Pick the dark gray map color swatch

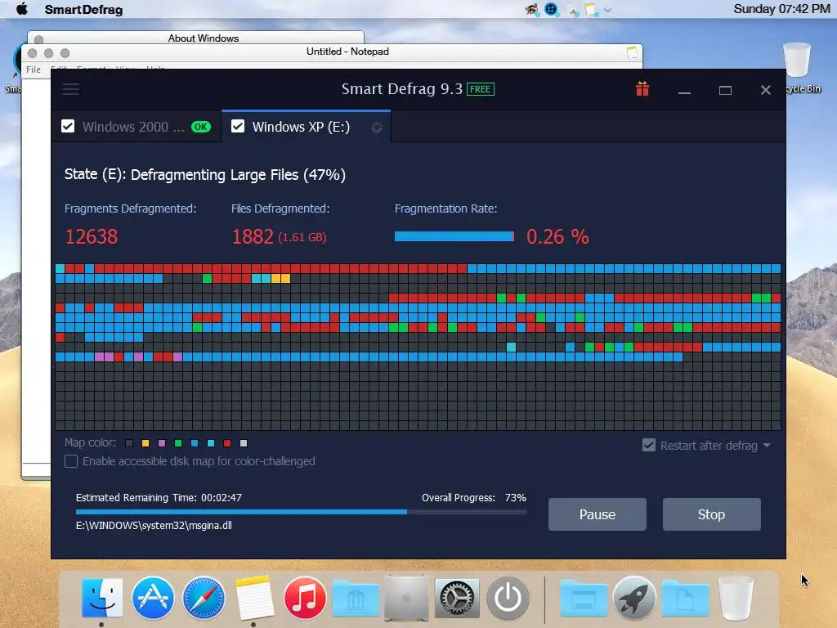(129, 443)
